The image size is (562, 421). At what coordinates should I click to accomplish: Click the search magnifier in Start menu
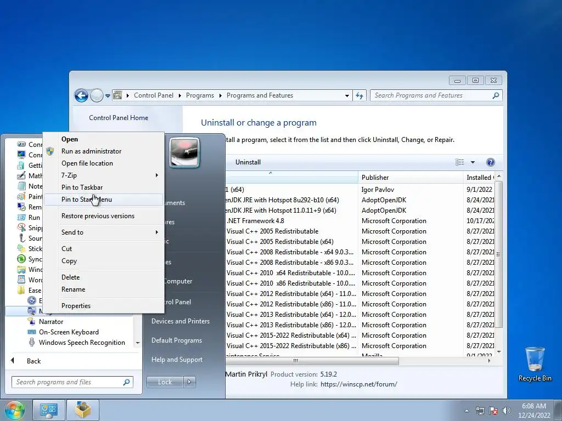coord(126,382)
